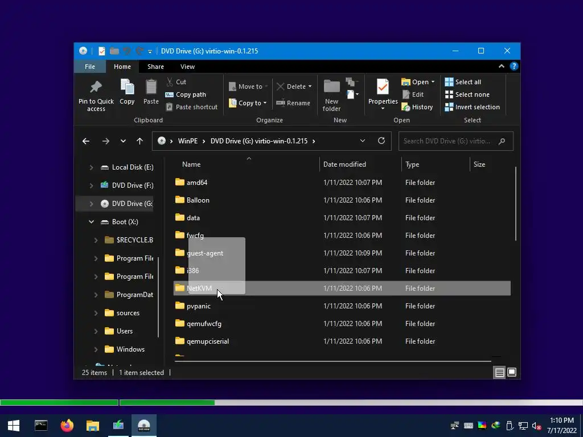The height and width of the screenshot is (437, 583).
Task: Click the search DVD Drive box
Action: click(455, 141)
